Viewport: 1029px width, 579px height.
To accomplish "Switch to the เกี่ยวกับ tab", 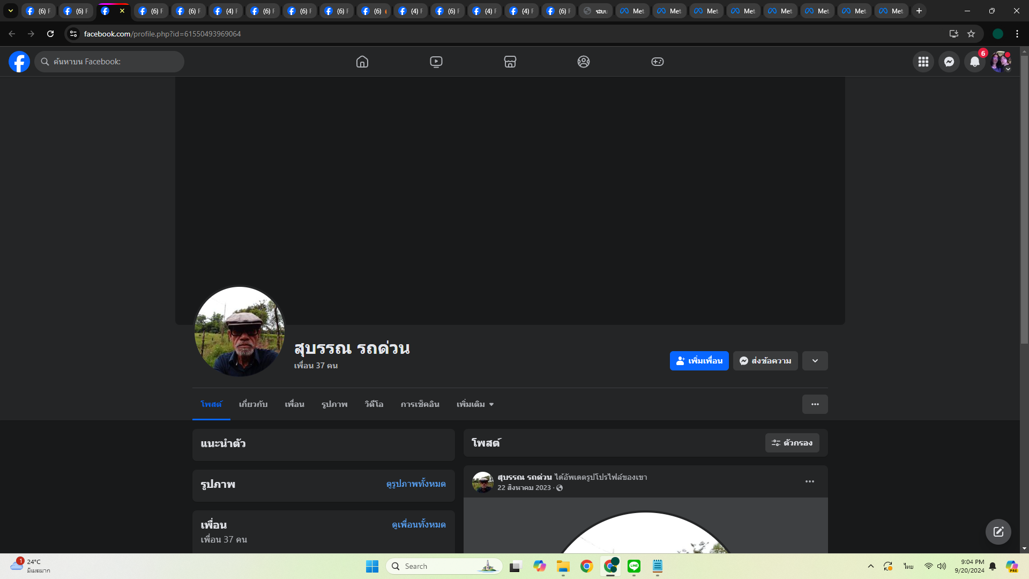I will click(253, 404).
